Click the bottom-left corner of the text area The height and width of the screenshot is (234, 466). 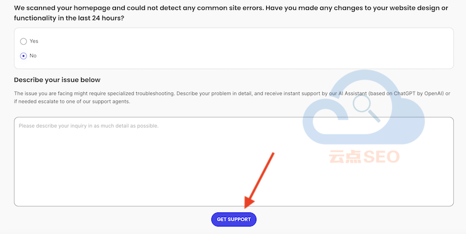click(17, 203)
